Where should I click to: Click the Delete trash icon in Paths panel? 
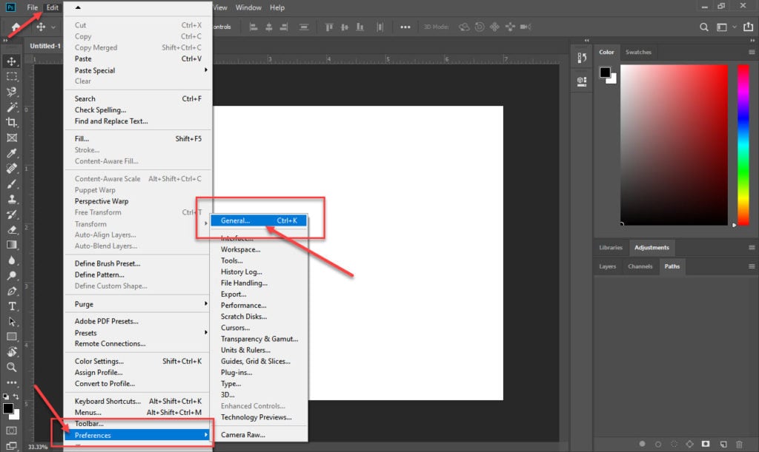tap(739, 445)
